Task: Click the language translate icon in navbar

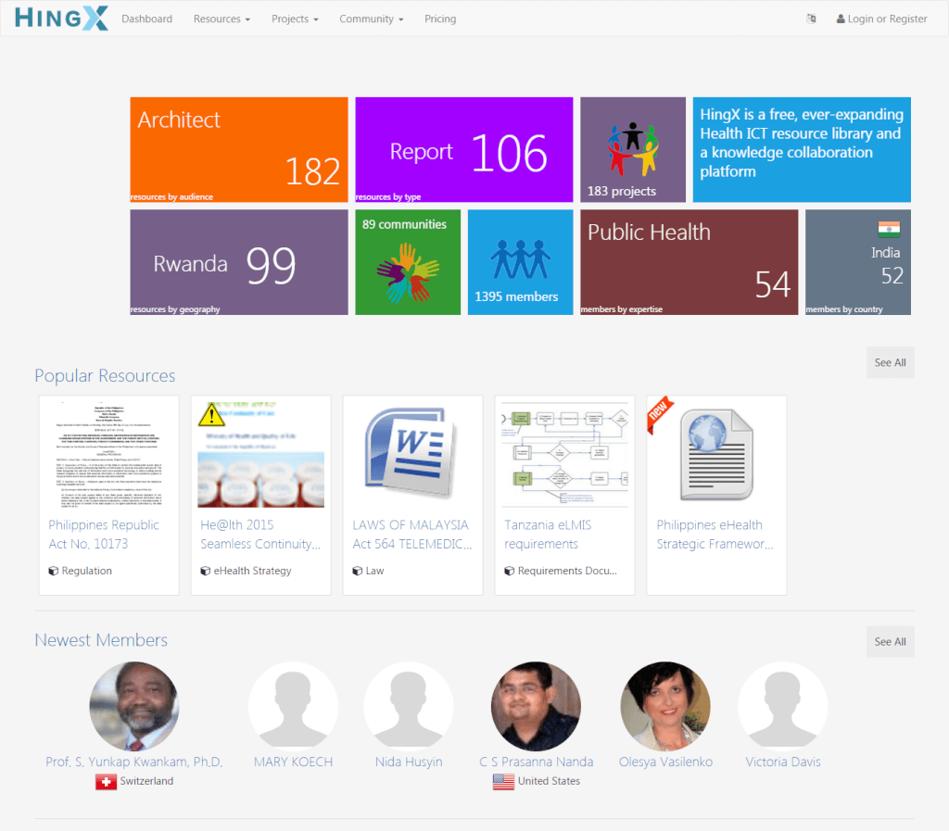Action: [x=811, y=19]
